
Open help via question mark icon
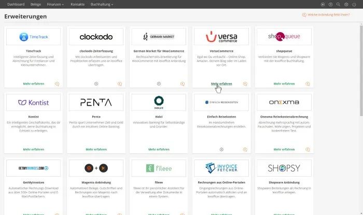331,4
